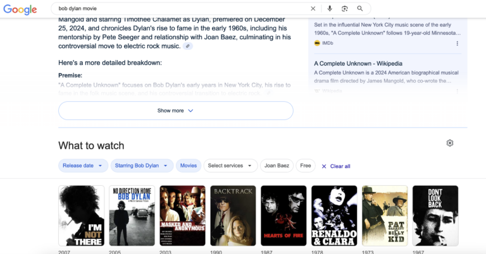Viewport: 486px width, 254px height.
Task: Click the 'What to watch' heading
Action: tap(91, 145)
